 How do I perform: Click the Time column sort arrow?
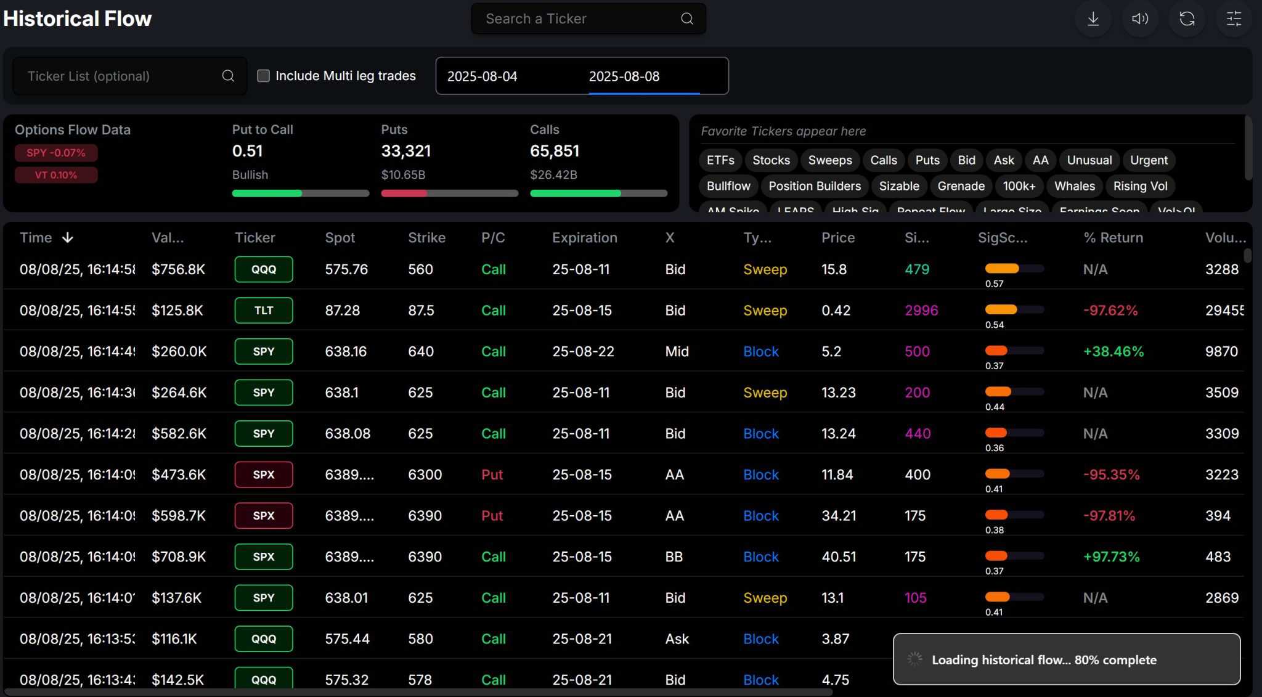point(68,237)
